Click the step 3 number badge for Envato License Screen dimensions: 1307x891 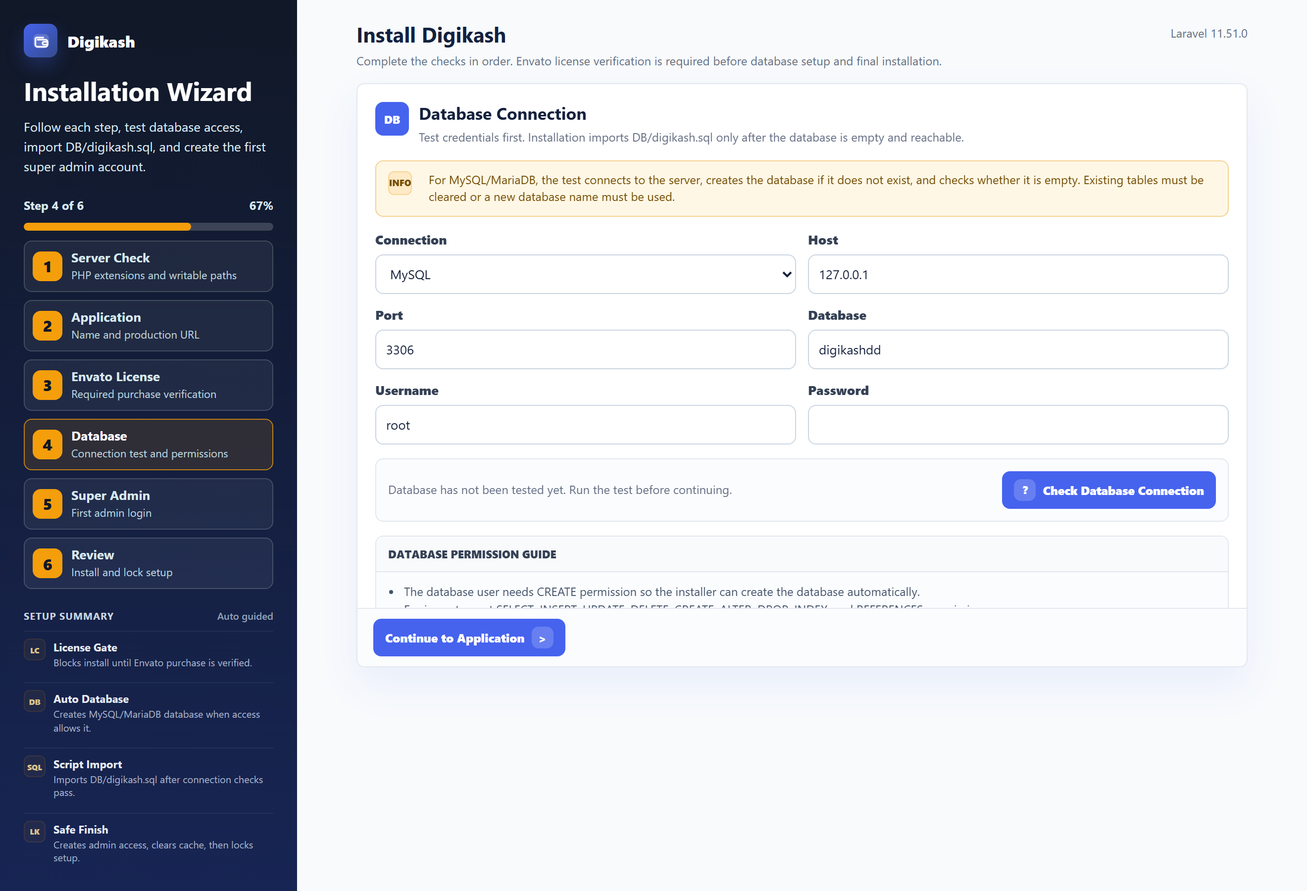tap(47, 386)
